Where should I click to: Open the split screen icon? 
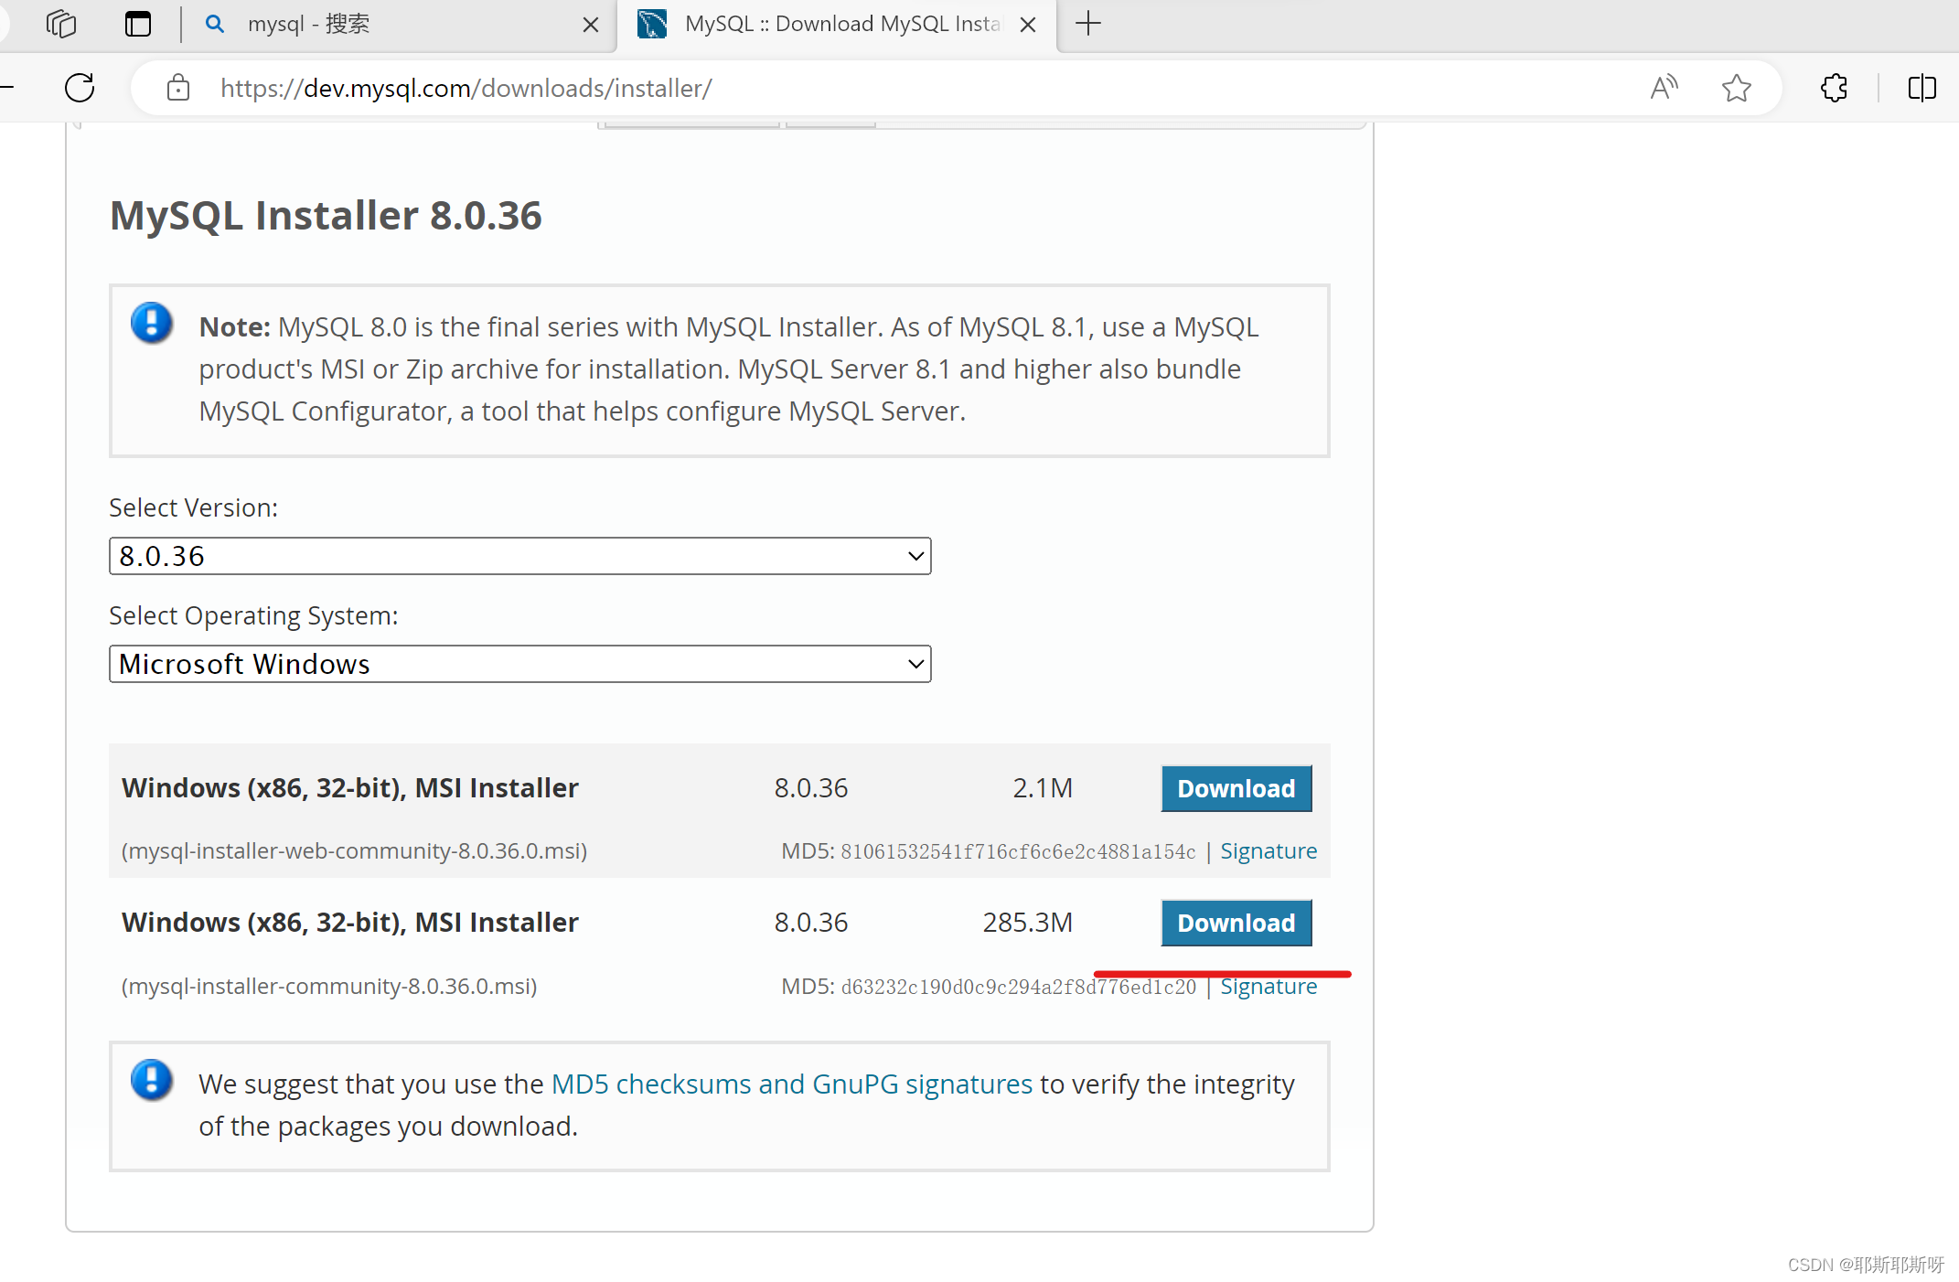coord(1922,88)
